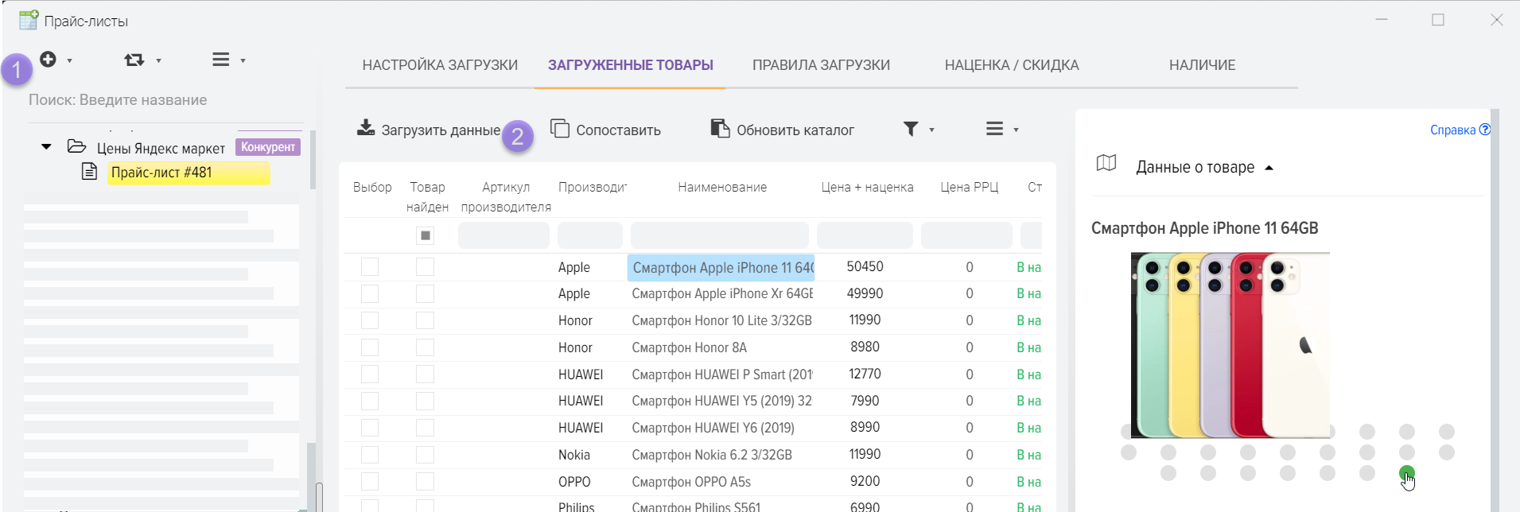1520x512 pixels.
Task: Click the Прайс-листы window title icon
Action: 29,21
